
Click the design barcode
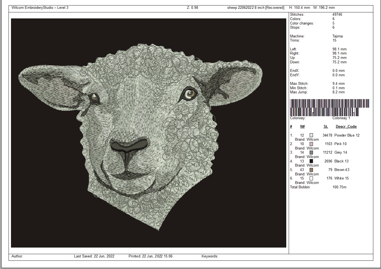(x=329, y=108)
